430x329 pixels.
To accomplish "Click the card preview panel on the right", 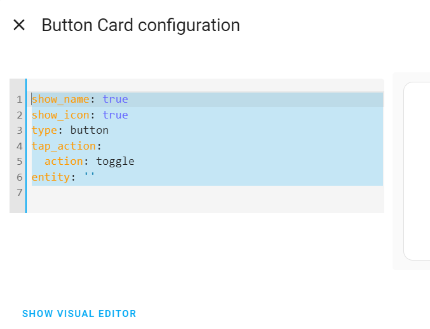I will pos(417,171).
